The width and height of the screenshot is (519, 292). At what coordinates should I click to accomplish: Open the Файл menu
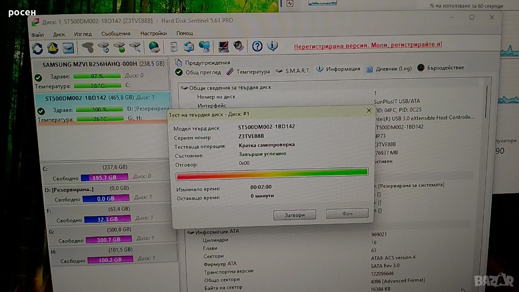click(x=38, y=35)
